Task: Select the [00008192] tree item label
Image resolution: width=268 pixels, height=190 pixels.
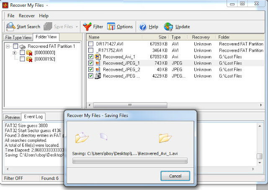Action: click(45, 59)
